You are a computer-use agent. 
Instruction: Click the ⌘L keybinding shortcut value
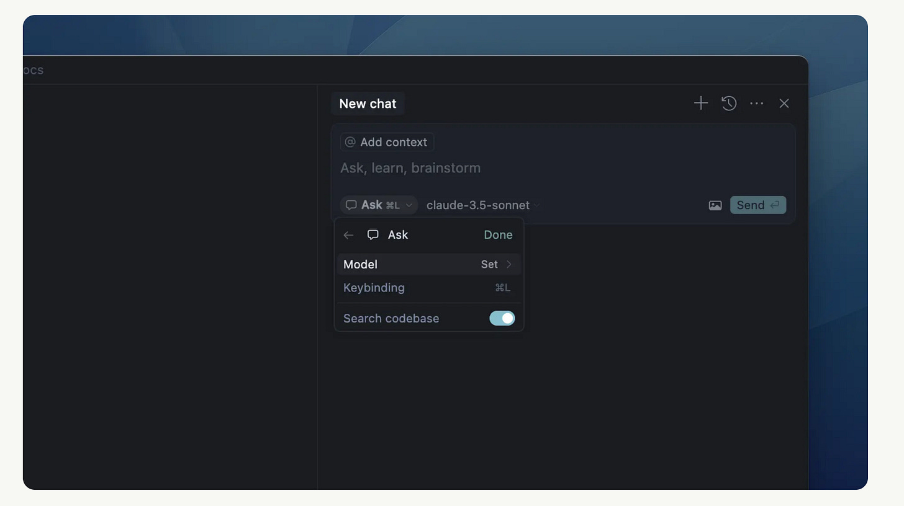[503, 288]
